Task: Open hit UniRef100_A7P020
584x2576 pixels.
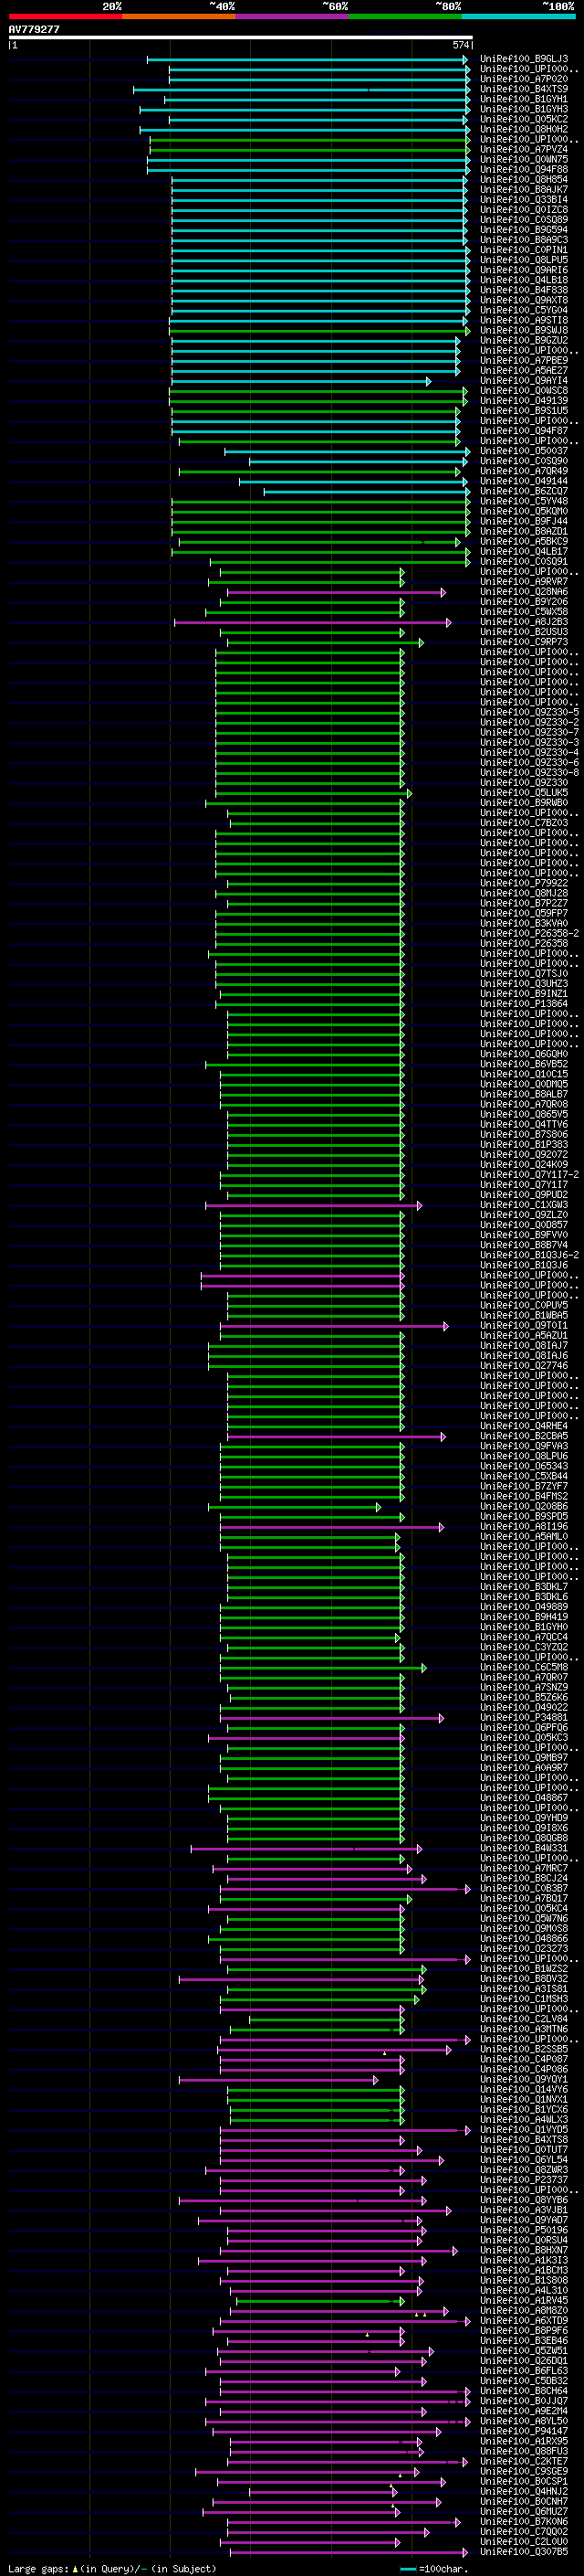Action: tap(524, 79)
